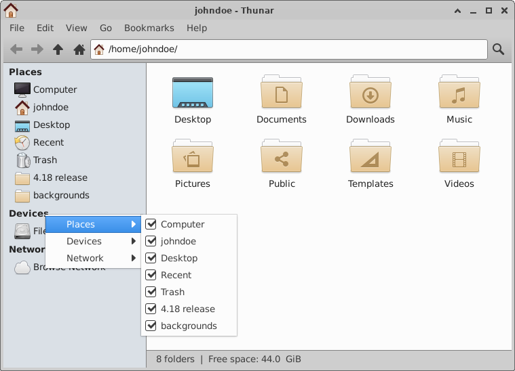Select Computer monitor icon in sidebar
The height and width of the screenshot is (371, 515).
click(22, 89)
